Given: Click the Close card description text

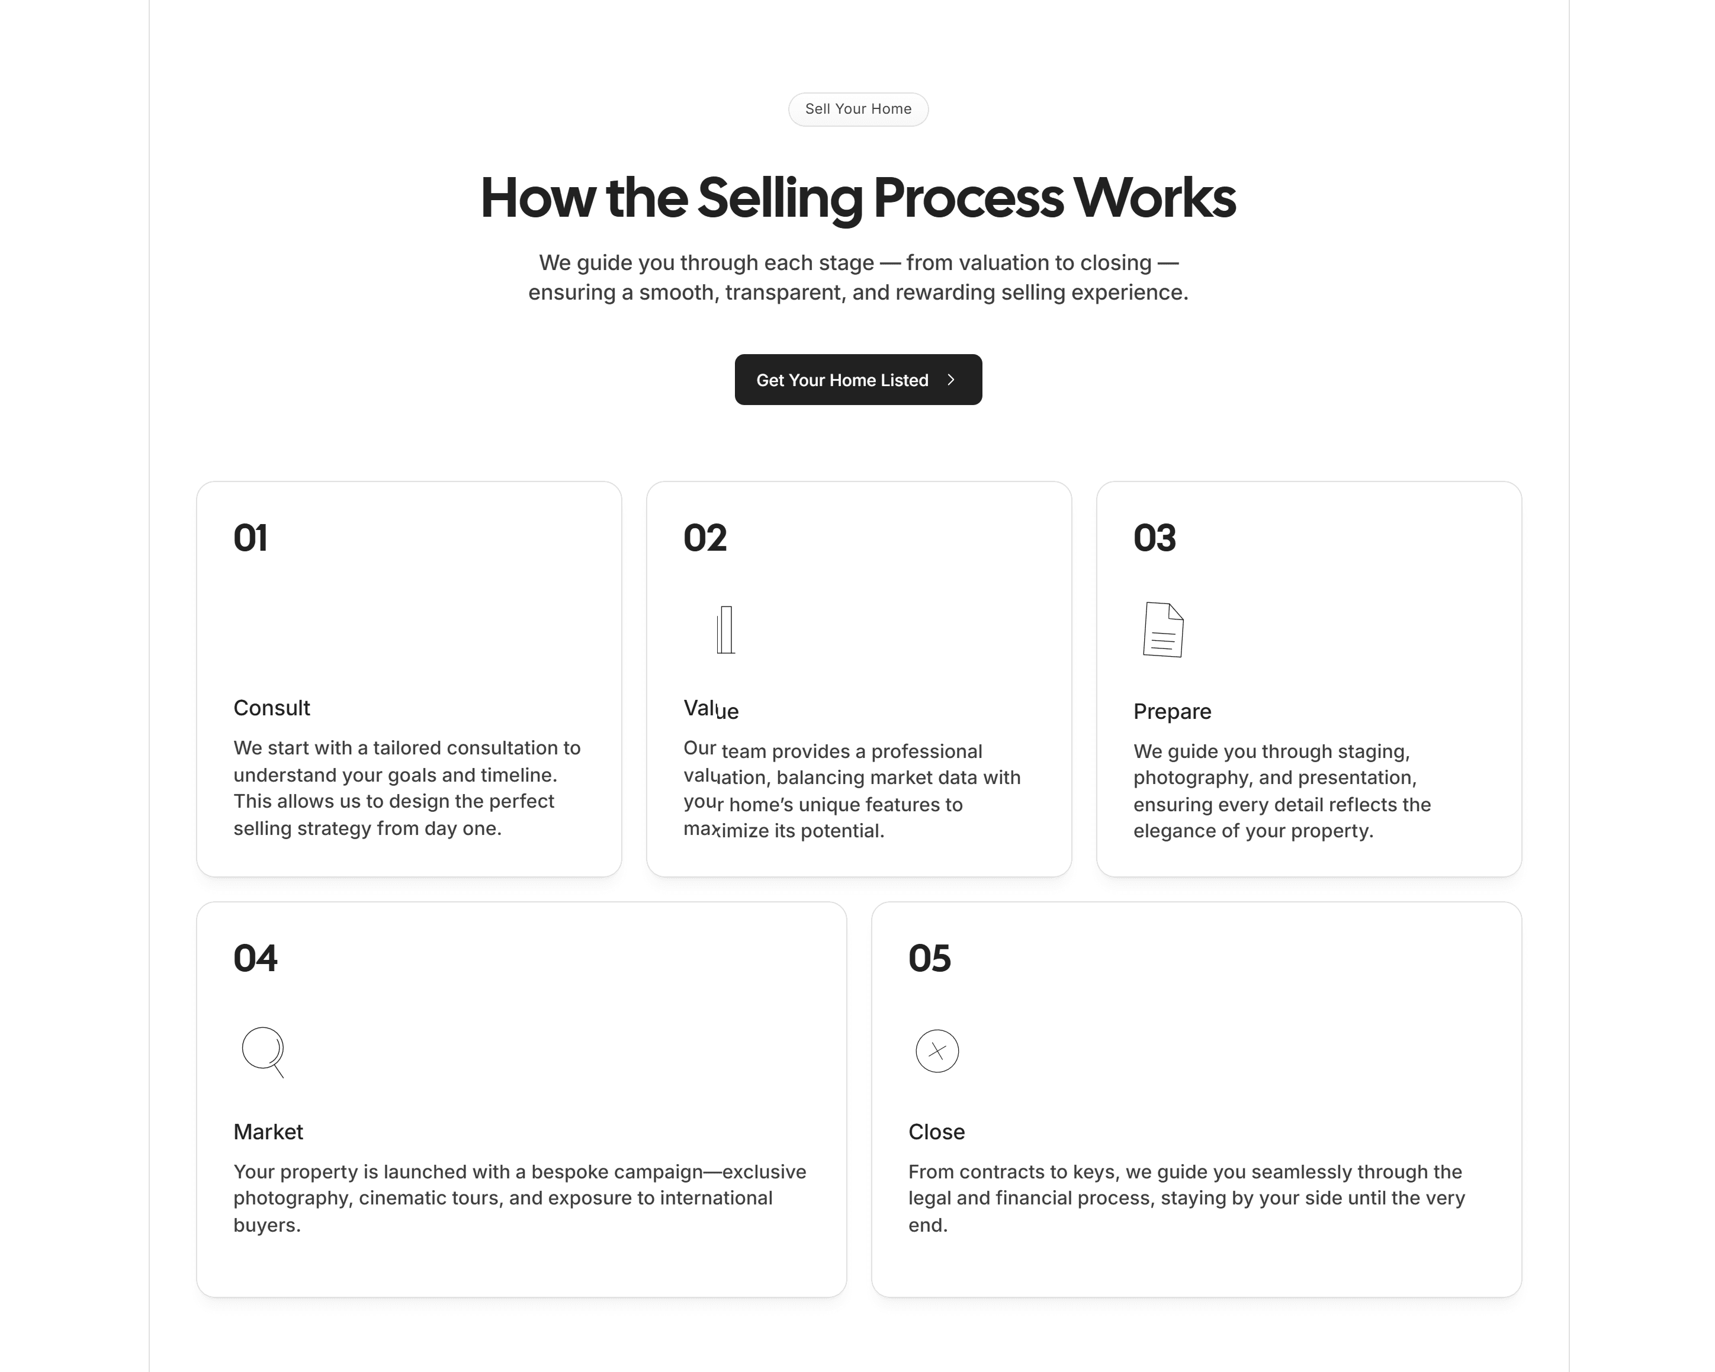Looking at the screenshot, I should [x=1185, y=1198].
